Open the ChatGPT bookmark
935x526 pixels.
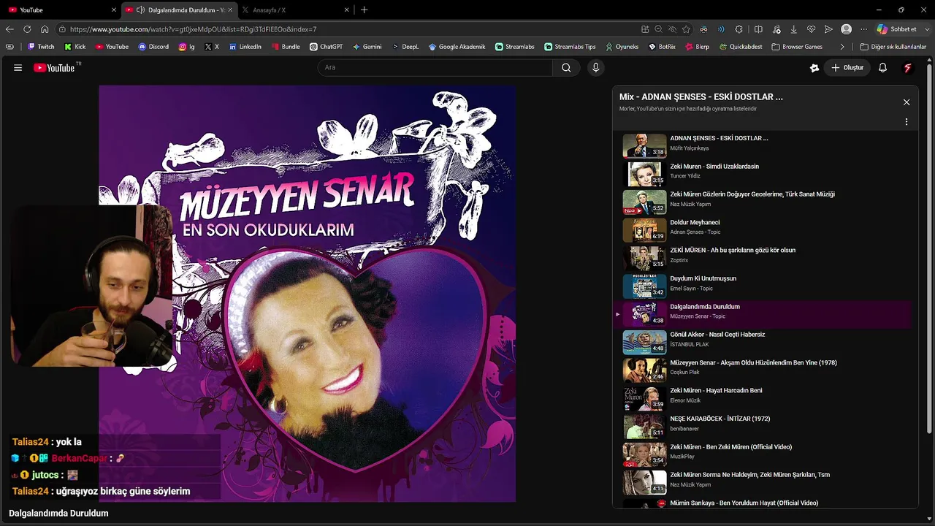[326, 47]
